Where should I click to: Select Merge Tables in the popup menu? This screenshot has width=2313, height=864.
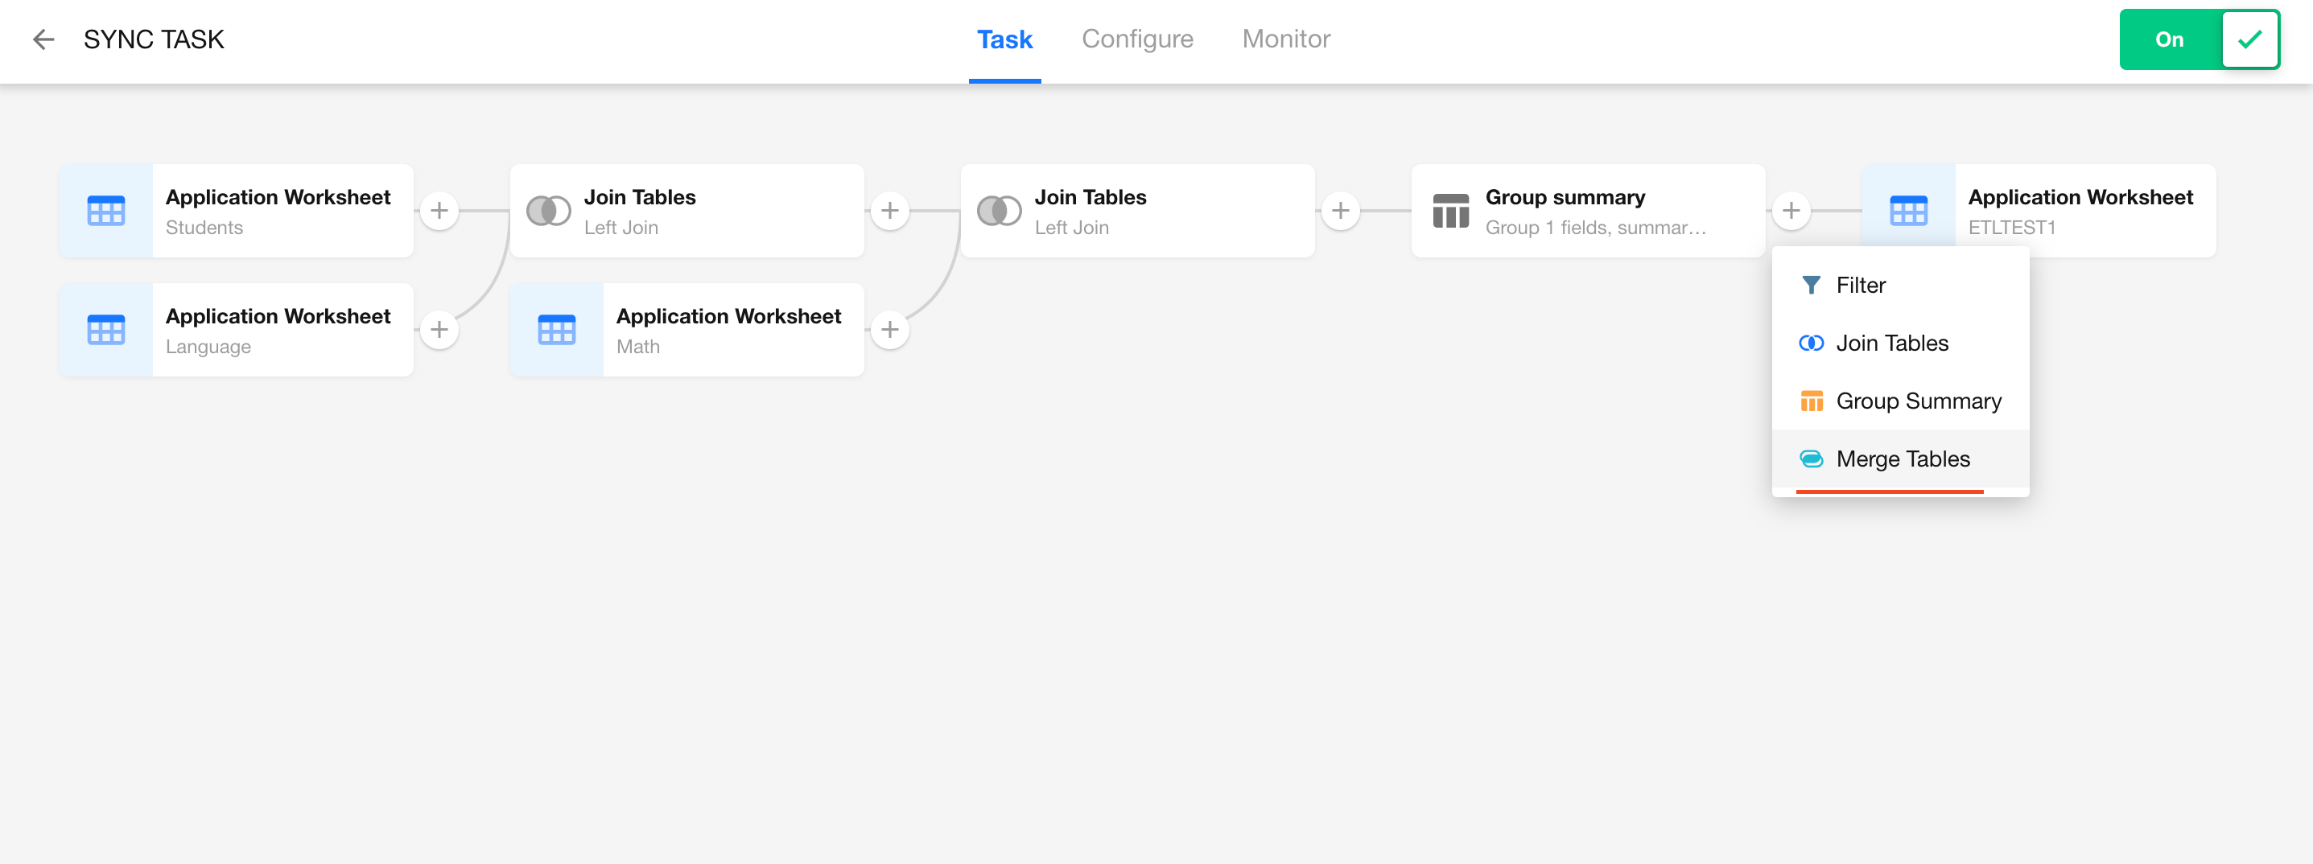[x=1902, y=459]
